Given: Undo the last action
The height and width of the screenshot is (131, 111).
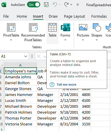Looking at the screenshot, I should point(55,5).
